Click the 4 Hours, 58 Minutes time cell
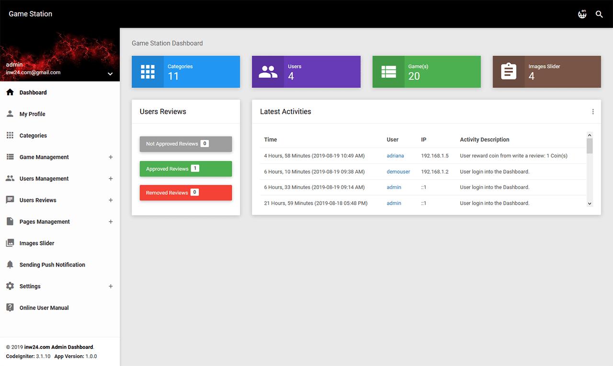Image resolution: width=613 pixels, height=366 pixels. (314, 155)
